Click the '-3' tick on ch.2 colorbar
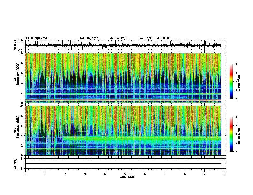The height and width of the screenshot is (195, 253). click(235, 117)
